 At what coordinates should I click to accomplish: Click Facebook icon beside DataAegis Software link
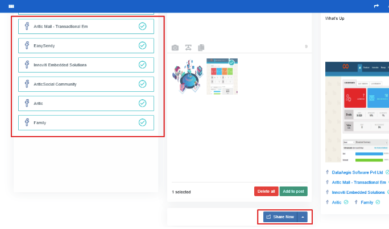tap(327, 172)
